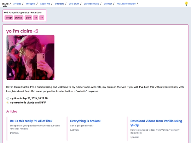Click the my time is Sep 25, 2026 text

click(29, 99)
